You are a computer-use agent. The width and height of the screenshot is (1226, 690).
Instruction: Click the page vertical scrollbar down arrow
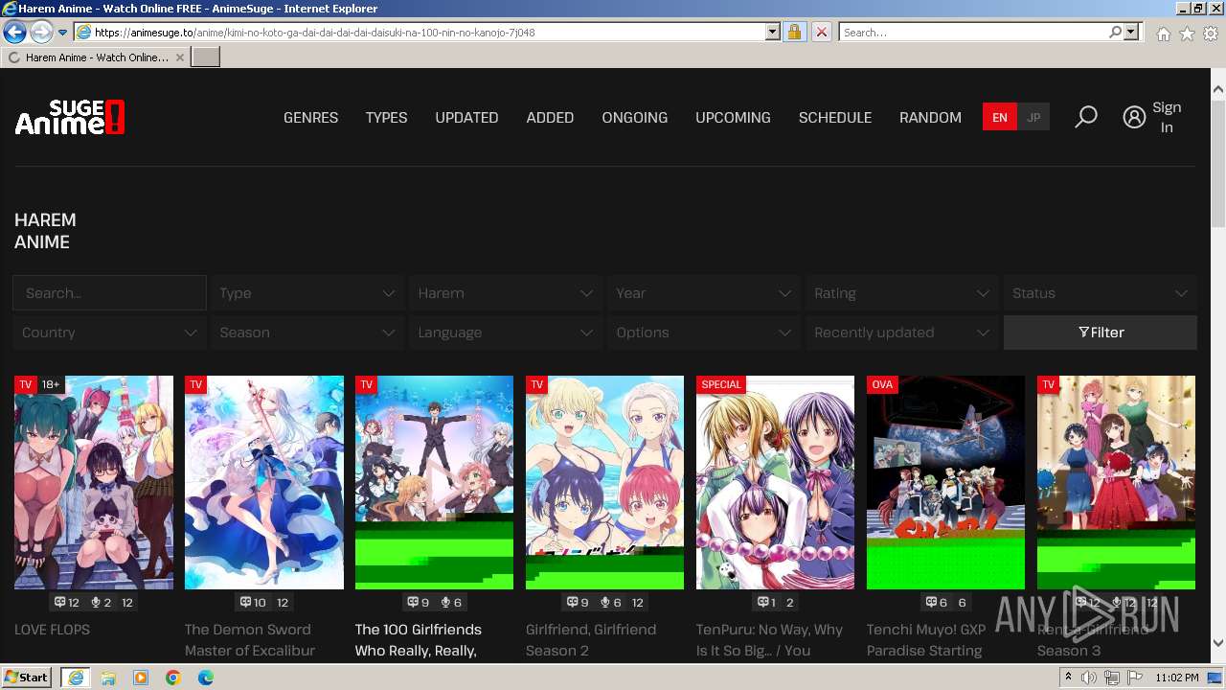pos(1217,643)
